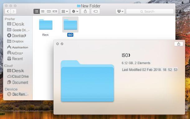Click the Search field in Finder

[150, 11]
